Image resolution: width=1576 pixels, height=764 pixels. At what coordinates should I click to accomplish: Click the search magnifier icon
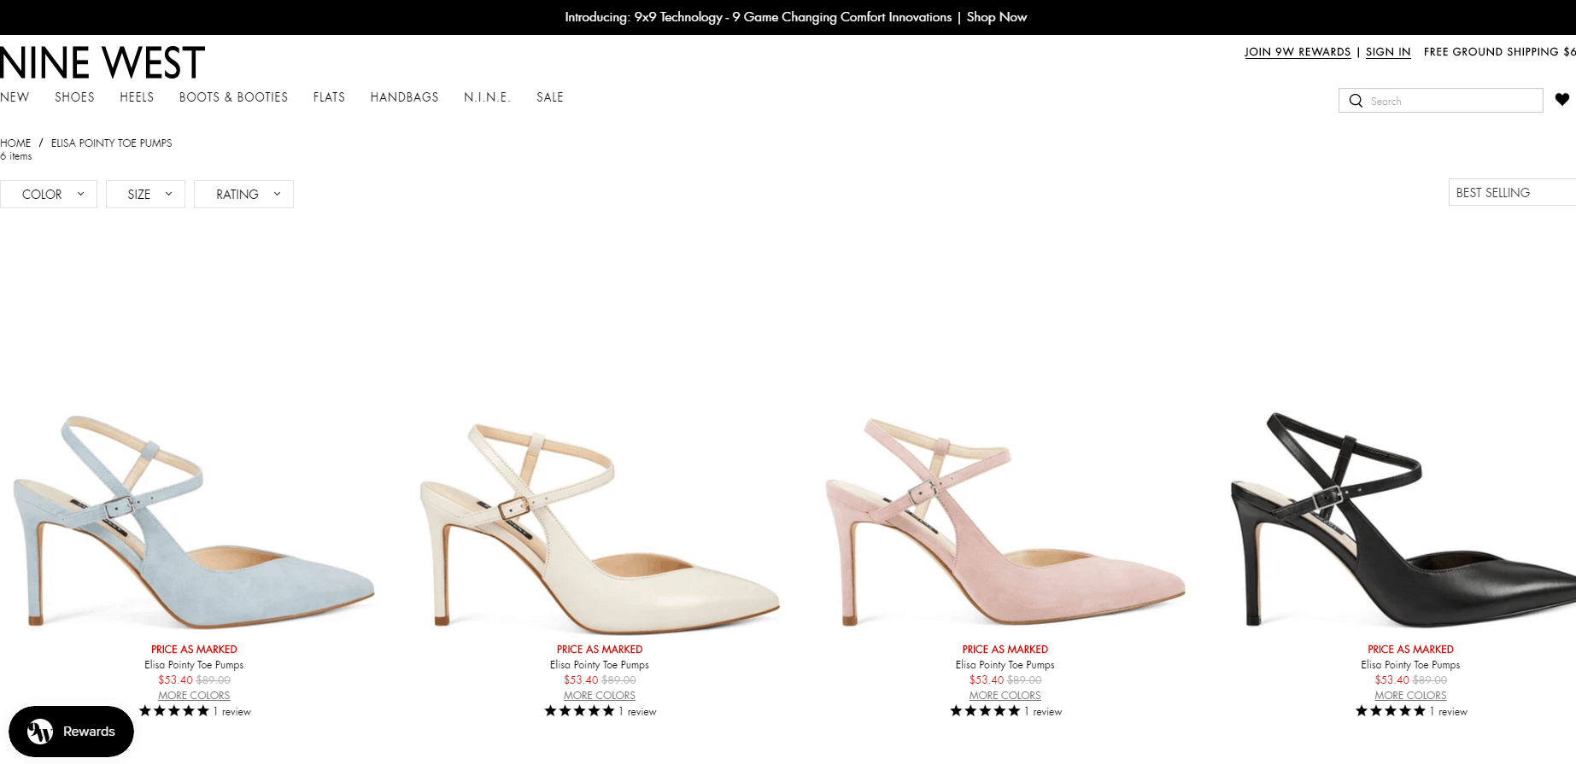point(1356,101)
